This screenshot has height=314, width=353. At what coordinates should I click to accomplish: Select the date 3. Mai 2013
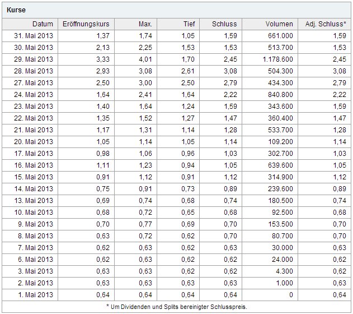pos(36,271)
